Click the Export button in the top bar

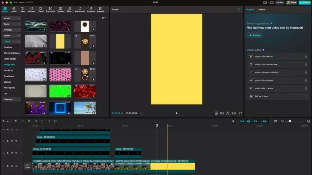[x=305, y=2]
